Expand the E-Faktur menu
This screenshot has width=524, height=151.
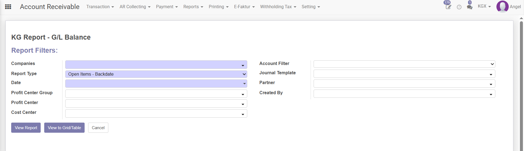(x=244, y=7)
